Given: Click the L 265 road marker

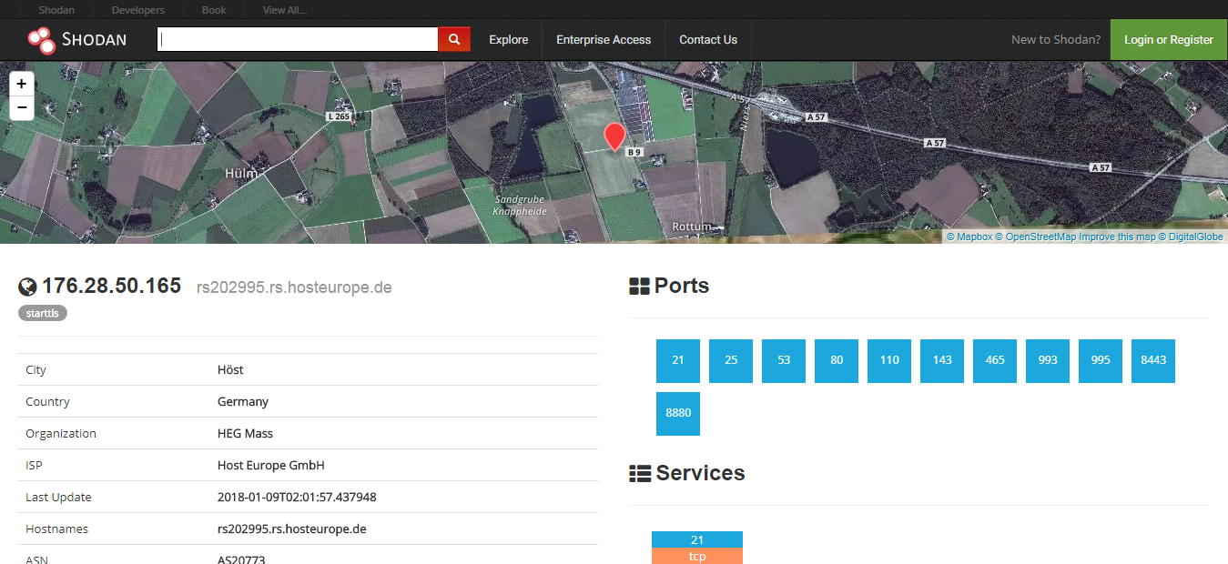Looking at the screenshot, I should click(x=339, y=116).
